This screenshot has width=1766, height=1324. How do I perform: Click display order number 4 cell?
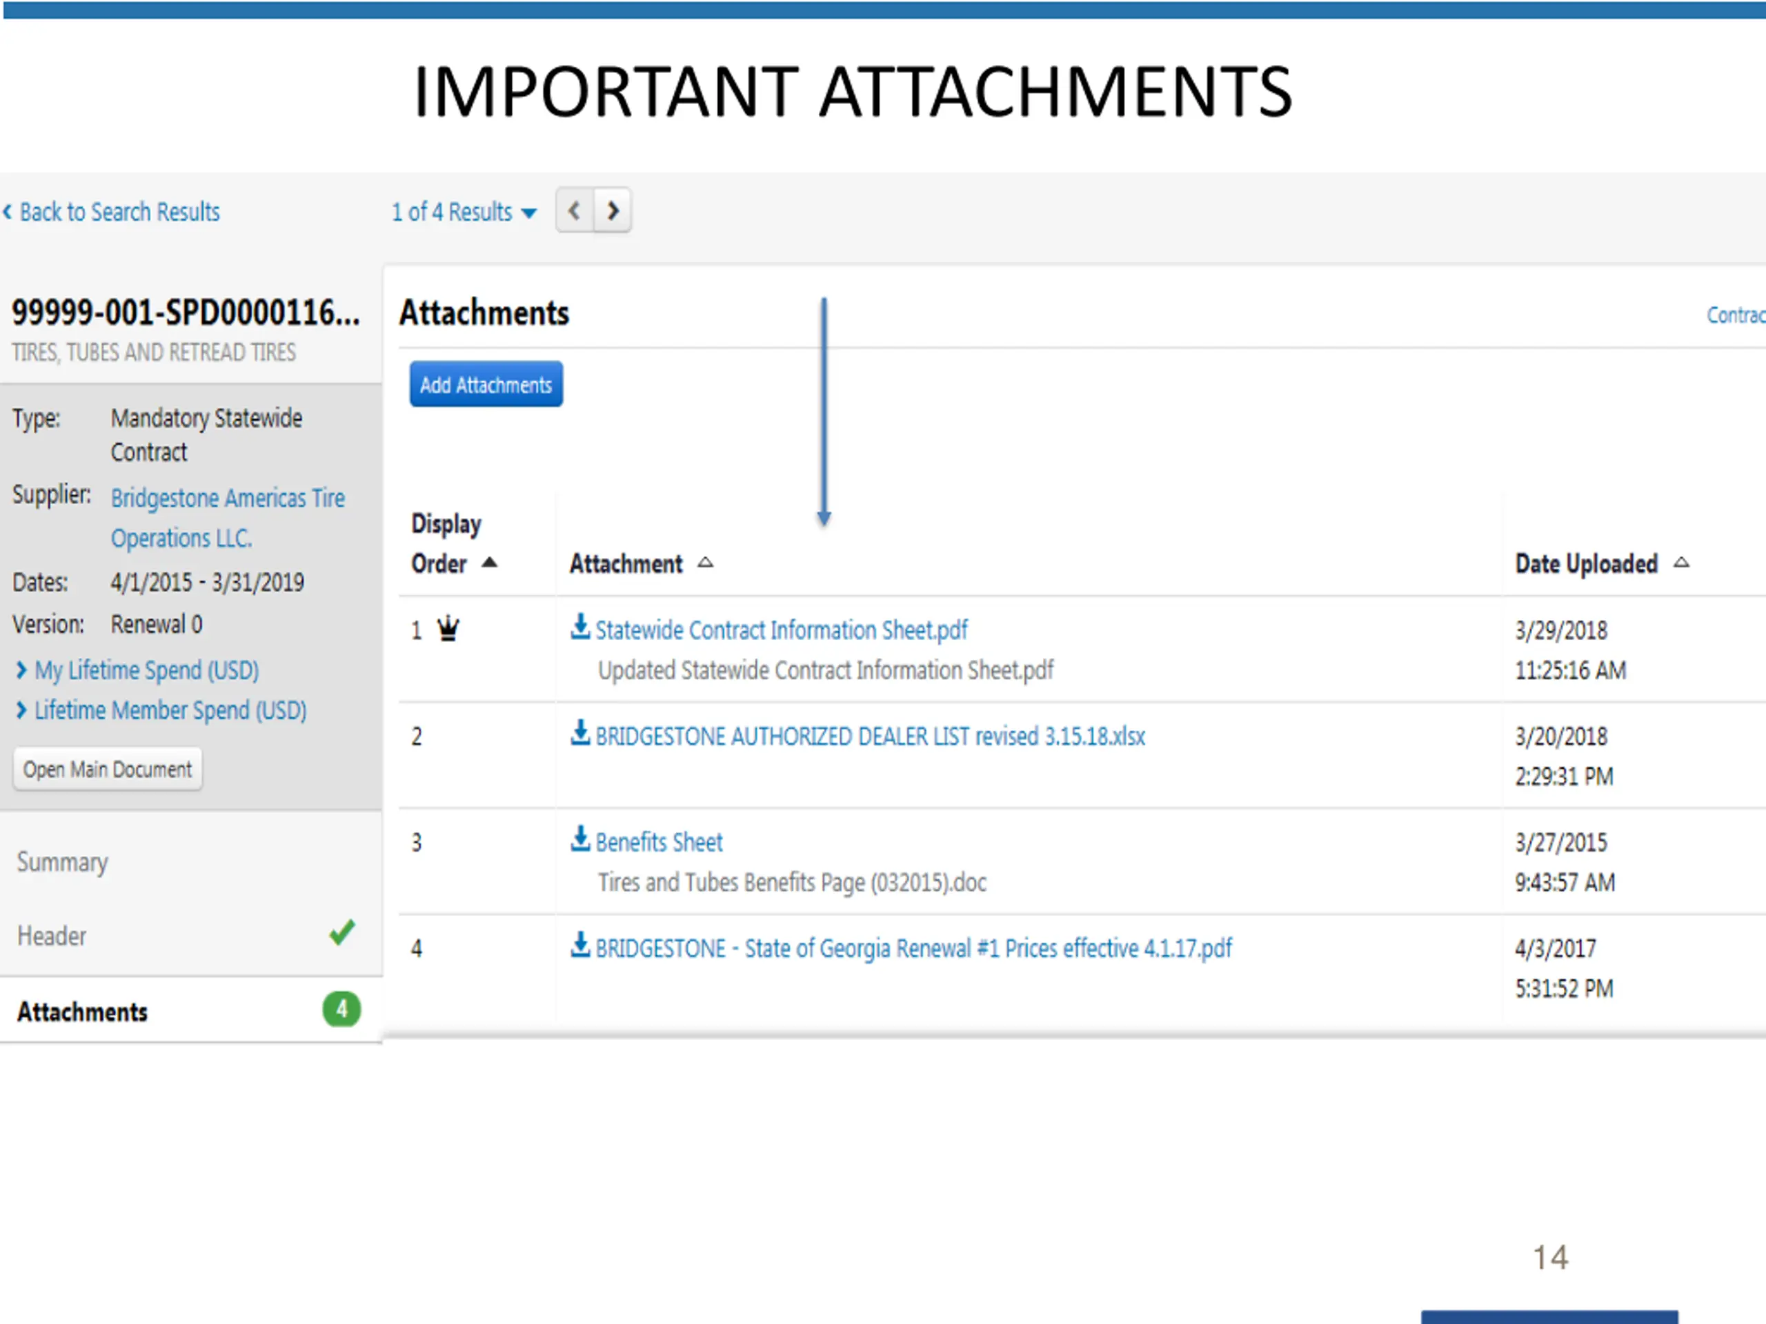click(x=417, y=949)
